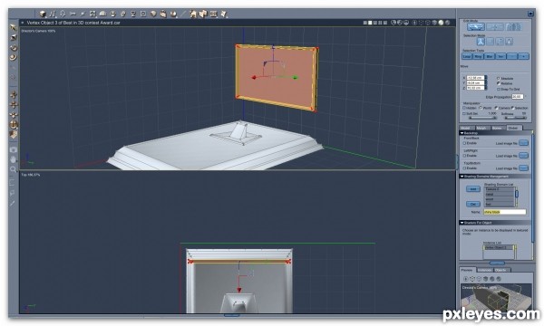
Task: Click the cube primitive icon in the top toolbar
Action: tap(43, 14)
